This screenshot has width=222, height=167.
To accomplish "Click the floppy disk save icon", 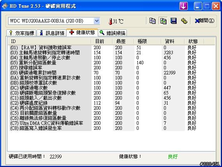I will [173, 21].
